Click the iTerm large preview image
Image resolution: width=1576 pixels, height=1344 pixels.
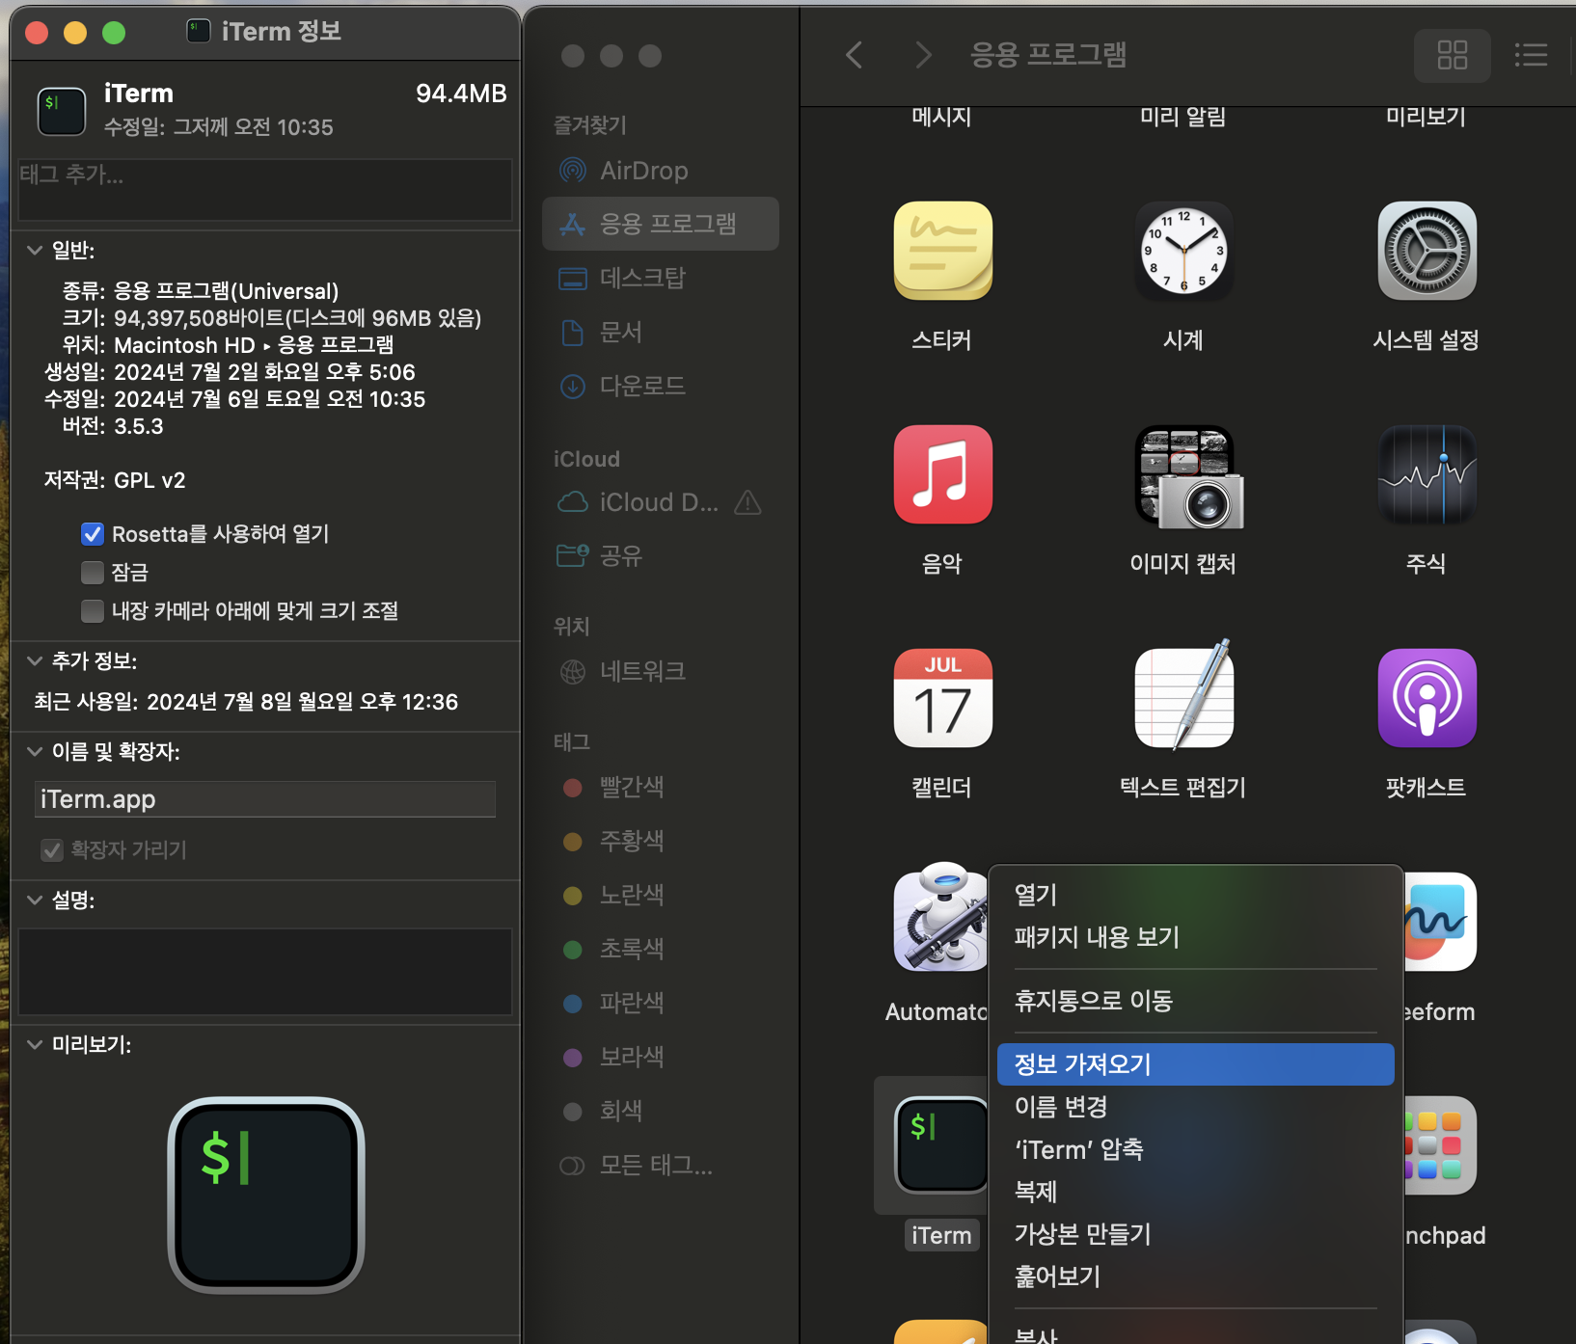pos(266,1196)
